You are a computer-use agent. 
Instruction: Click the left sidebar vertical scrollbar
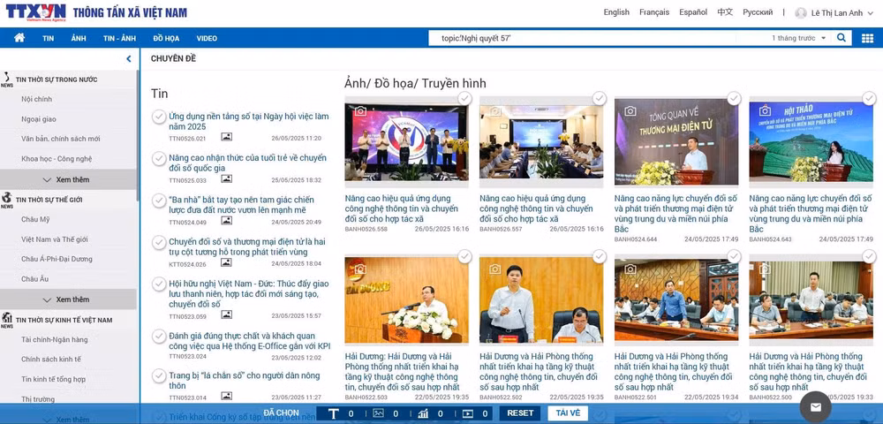[138, 135]
